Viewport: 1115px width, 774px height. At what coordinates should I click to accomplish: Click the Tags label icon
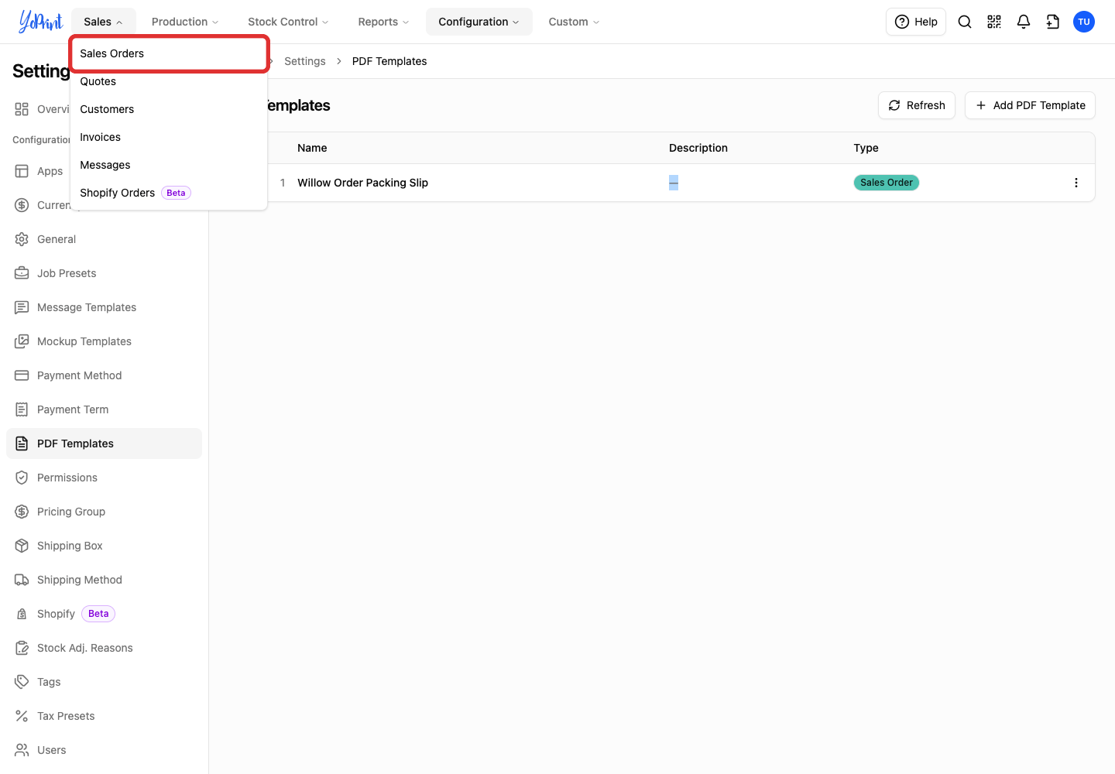[22, 682]
